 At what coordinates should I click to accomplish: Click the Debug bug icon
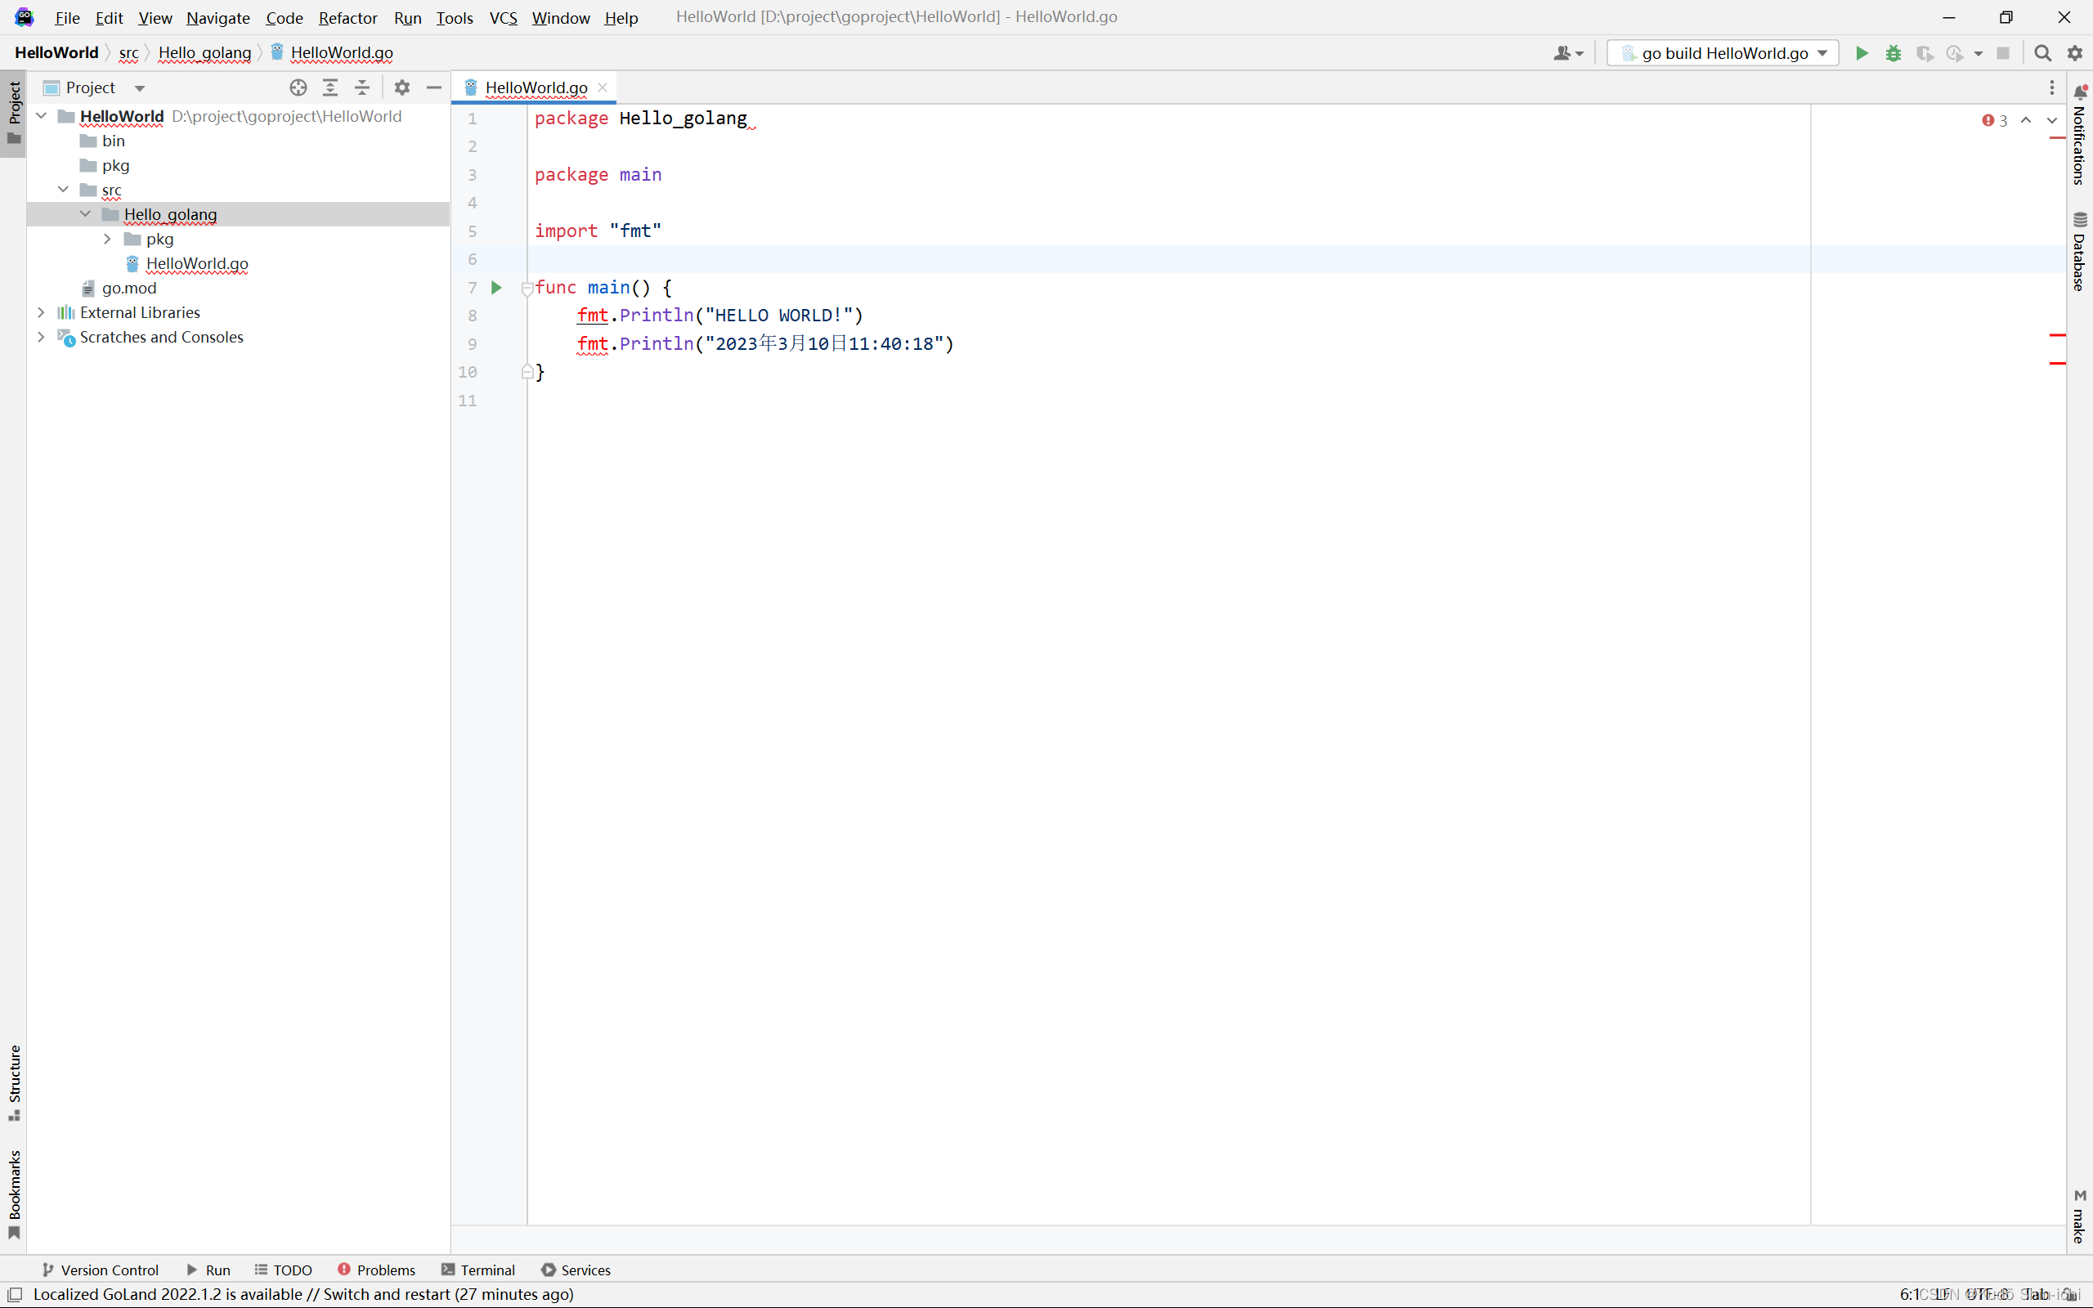click(x=1894, y=53)
